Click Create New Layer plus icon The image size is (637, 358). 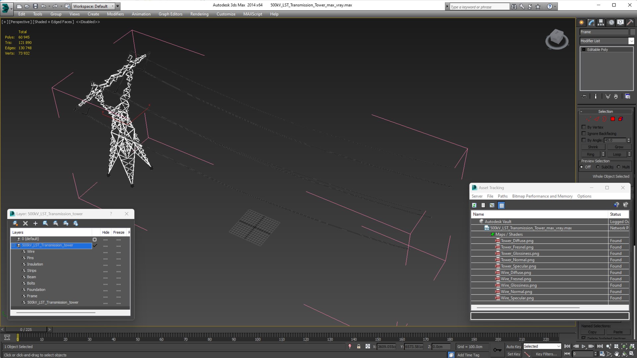(35, 223)
